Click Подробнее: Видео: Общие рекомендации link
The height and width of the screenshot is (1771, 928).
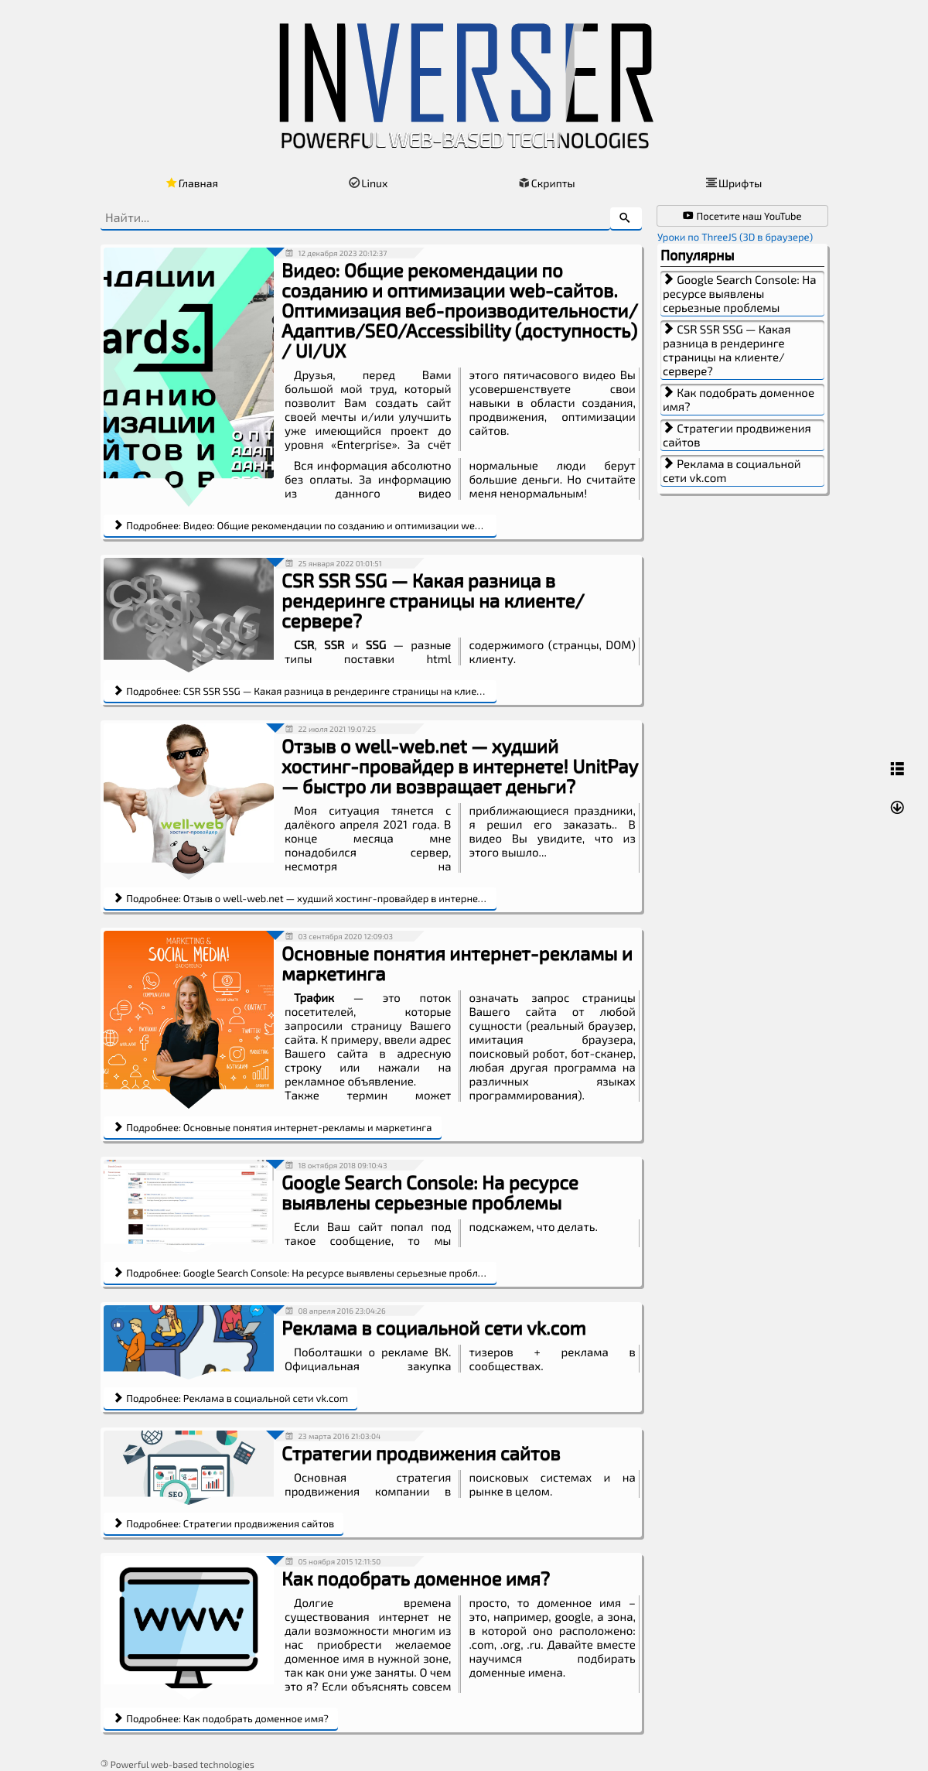tap(299, 526)
